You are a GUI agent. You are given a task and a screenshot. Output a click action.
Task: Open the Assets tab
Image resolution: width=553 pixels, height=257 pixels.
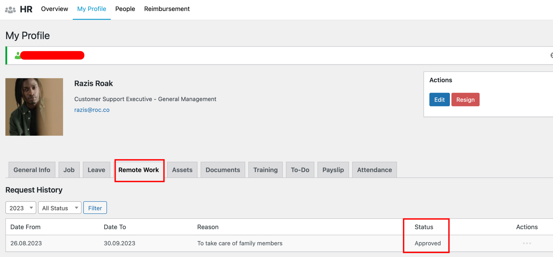(x=182, y=170)
